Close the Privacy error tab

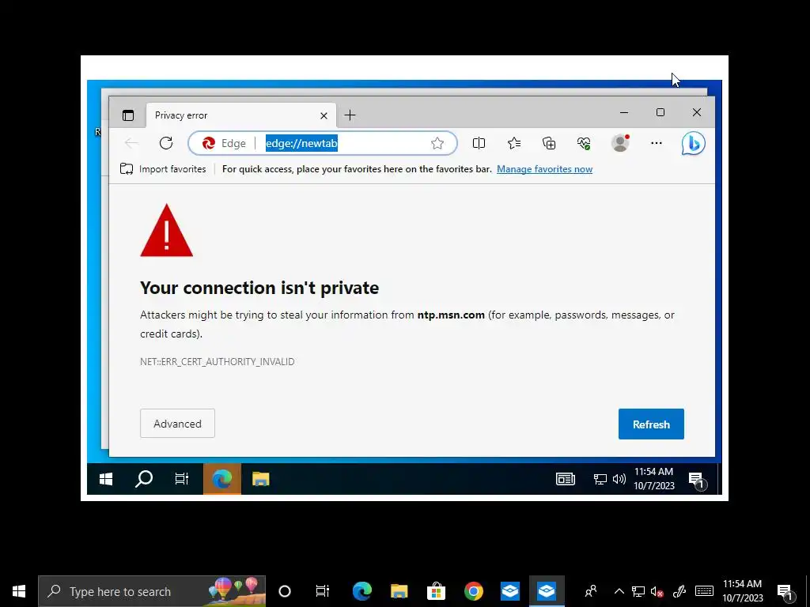click(324, 115)
